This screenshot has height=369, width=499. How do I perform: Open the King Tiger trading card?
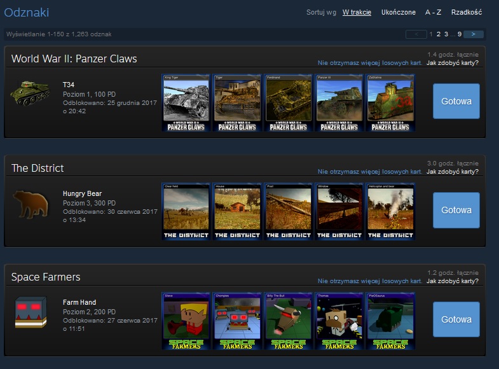click(186, 103)
